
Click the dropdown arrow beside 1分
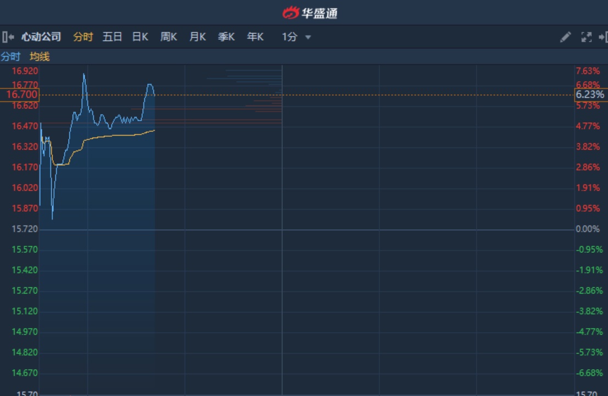(308, 37)
